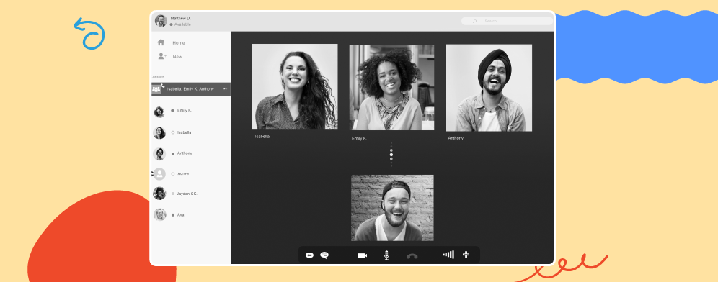
Task: Select Anthony name in contacts list
Action: pyautogui.click(x=185, y=153)
